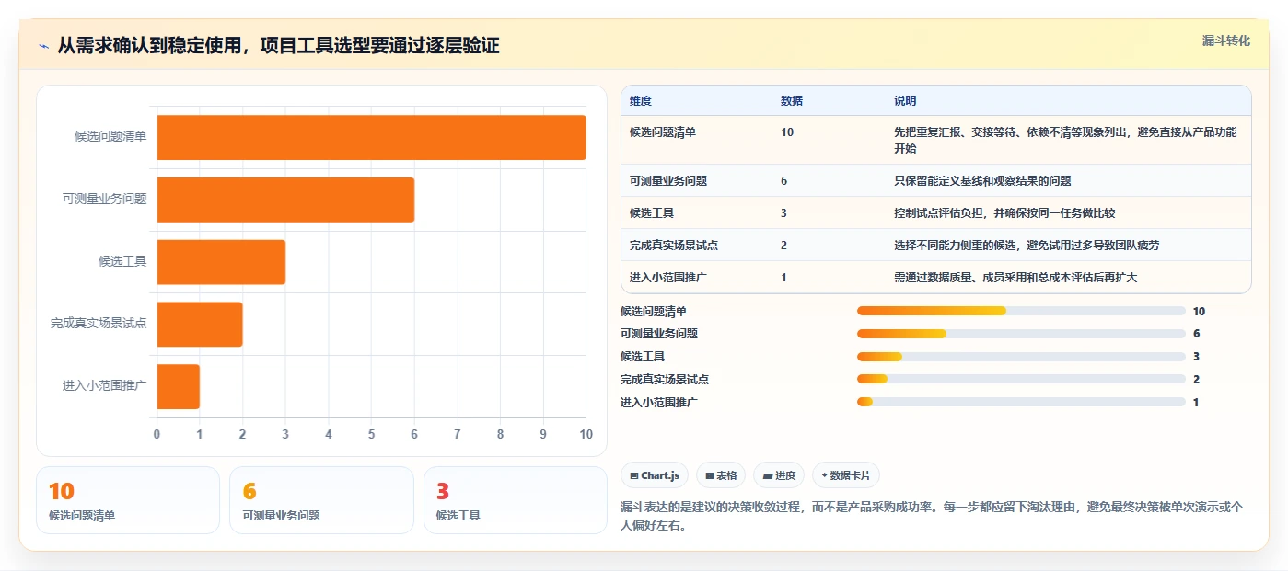Click the 完成真实场景试点 progress bar

click(x=1021, y=379)
